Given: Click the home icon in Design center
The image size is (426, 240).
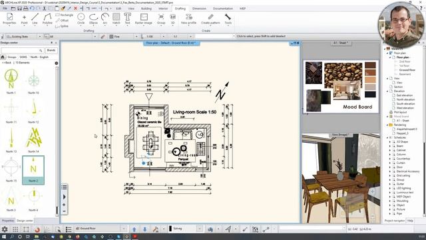Looking at the screenshot, I should coord(3,57).
